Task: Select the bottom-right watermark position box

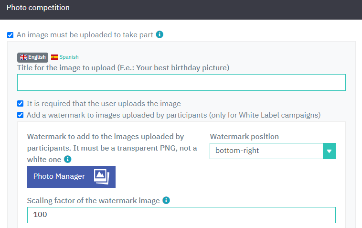Action: [x=273, y=151]
